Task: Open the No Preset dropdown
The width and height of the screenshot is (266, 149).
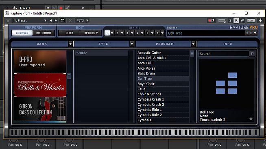Action: [30, 20]
